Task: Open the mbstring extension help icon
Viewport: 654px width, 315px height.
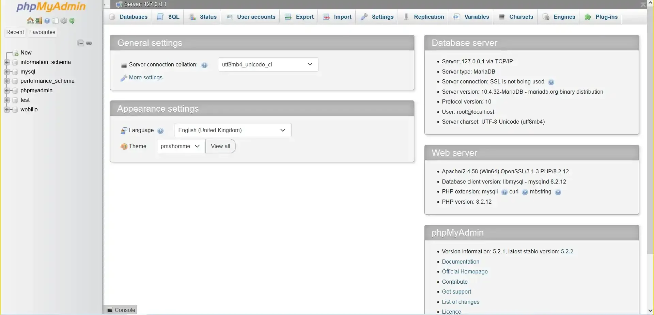Action: 558,192
